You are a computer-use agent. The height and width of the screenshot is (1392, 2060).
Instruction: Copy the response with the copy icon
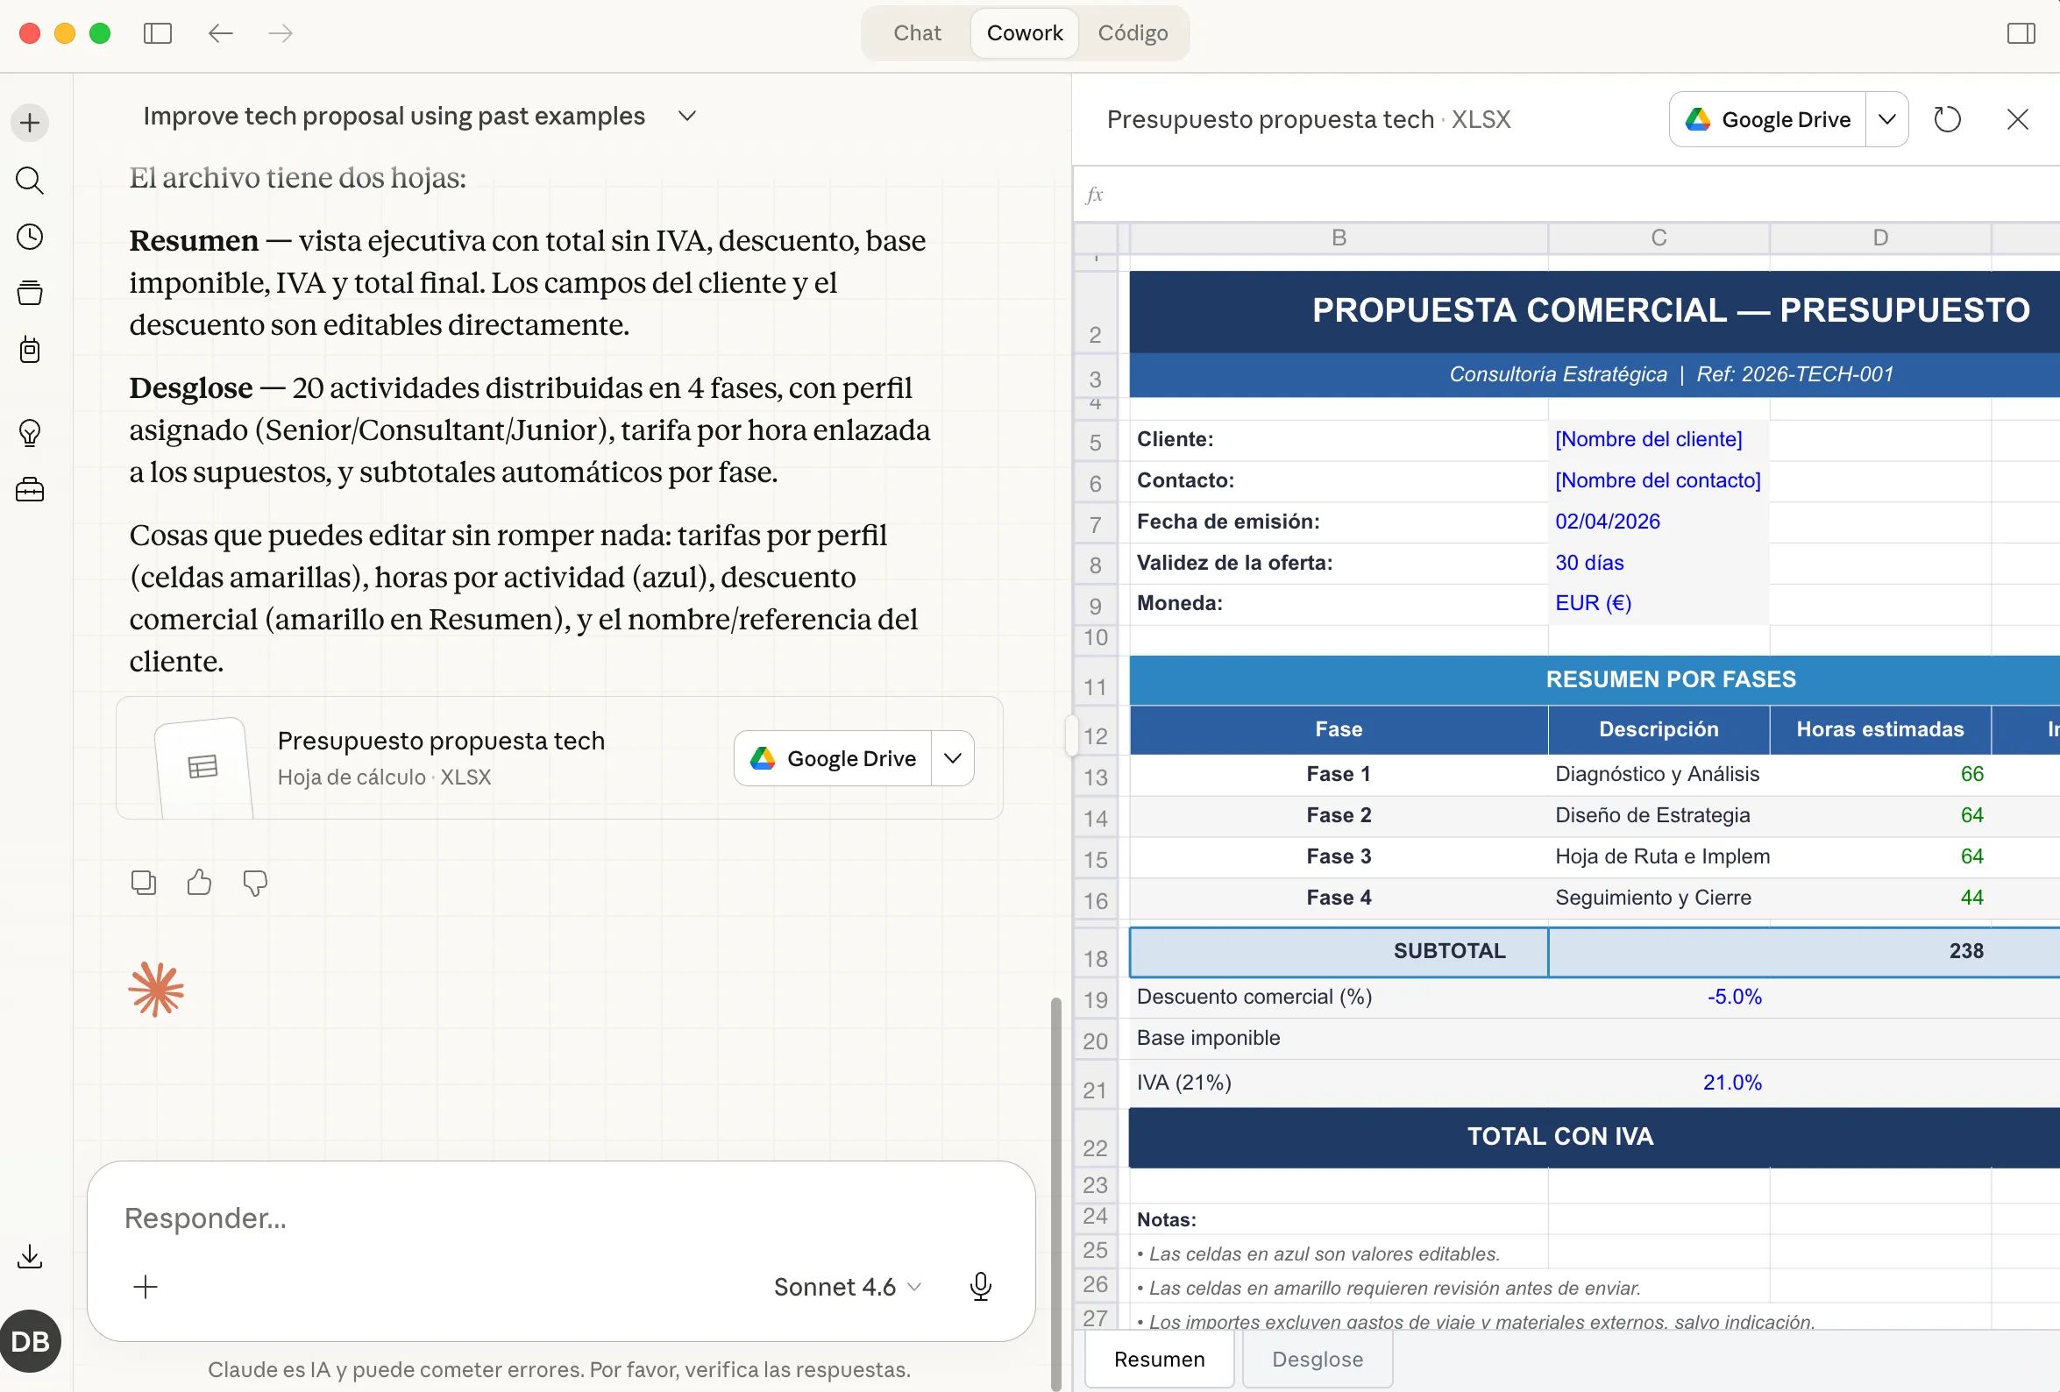[144, 882]
